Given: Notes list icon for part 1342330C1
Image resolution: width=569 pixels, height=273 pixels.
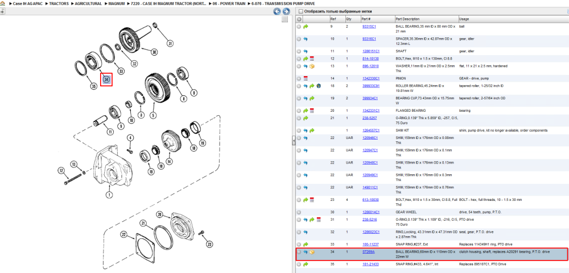Looking at the screenshot, I should pos(306,78).
